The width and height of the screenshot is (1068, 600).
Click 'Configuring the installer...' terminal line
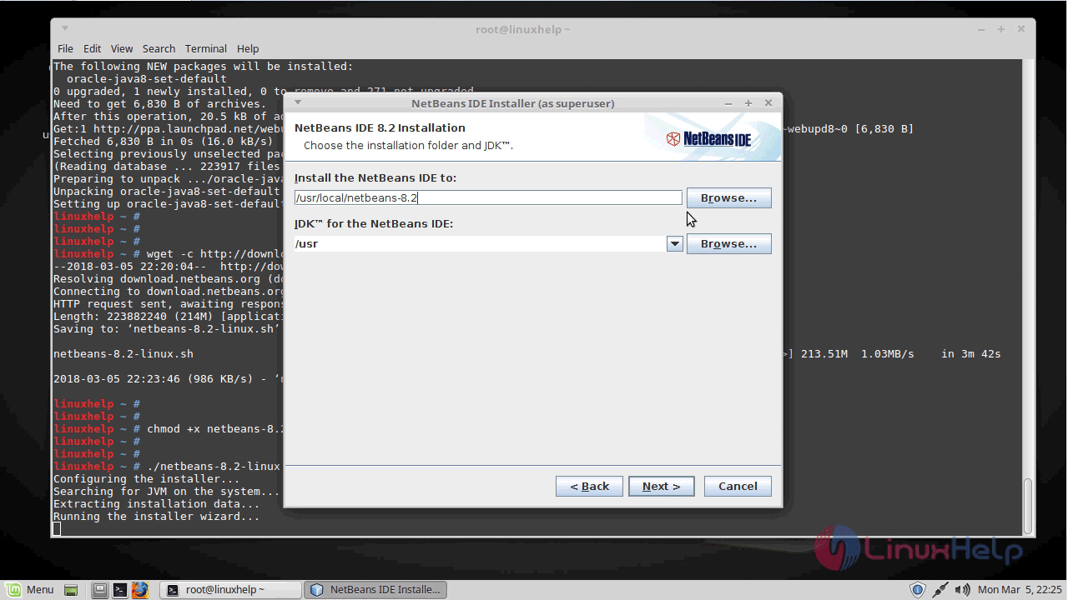click(x=147, y=478)
